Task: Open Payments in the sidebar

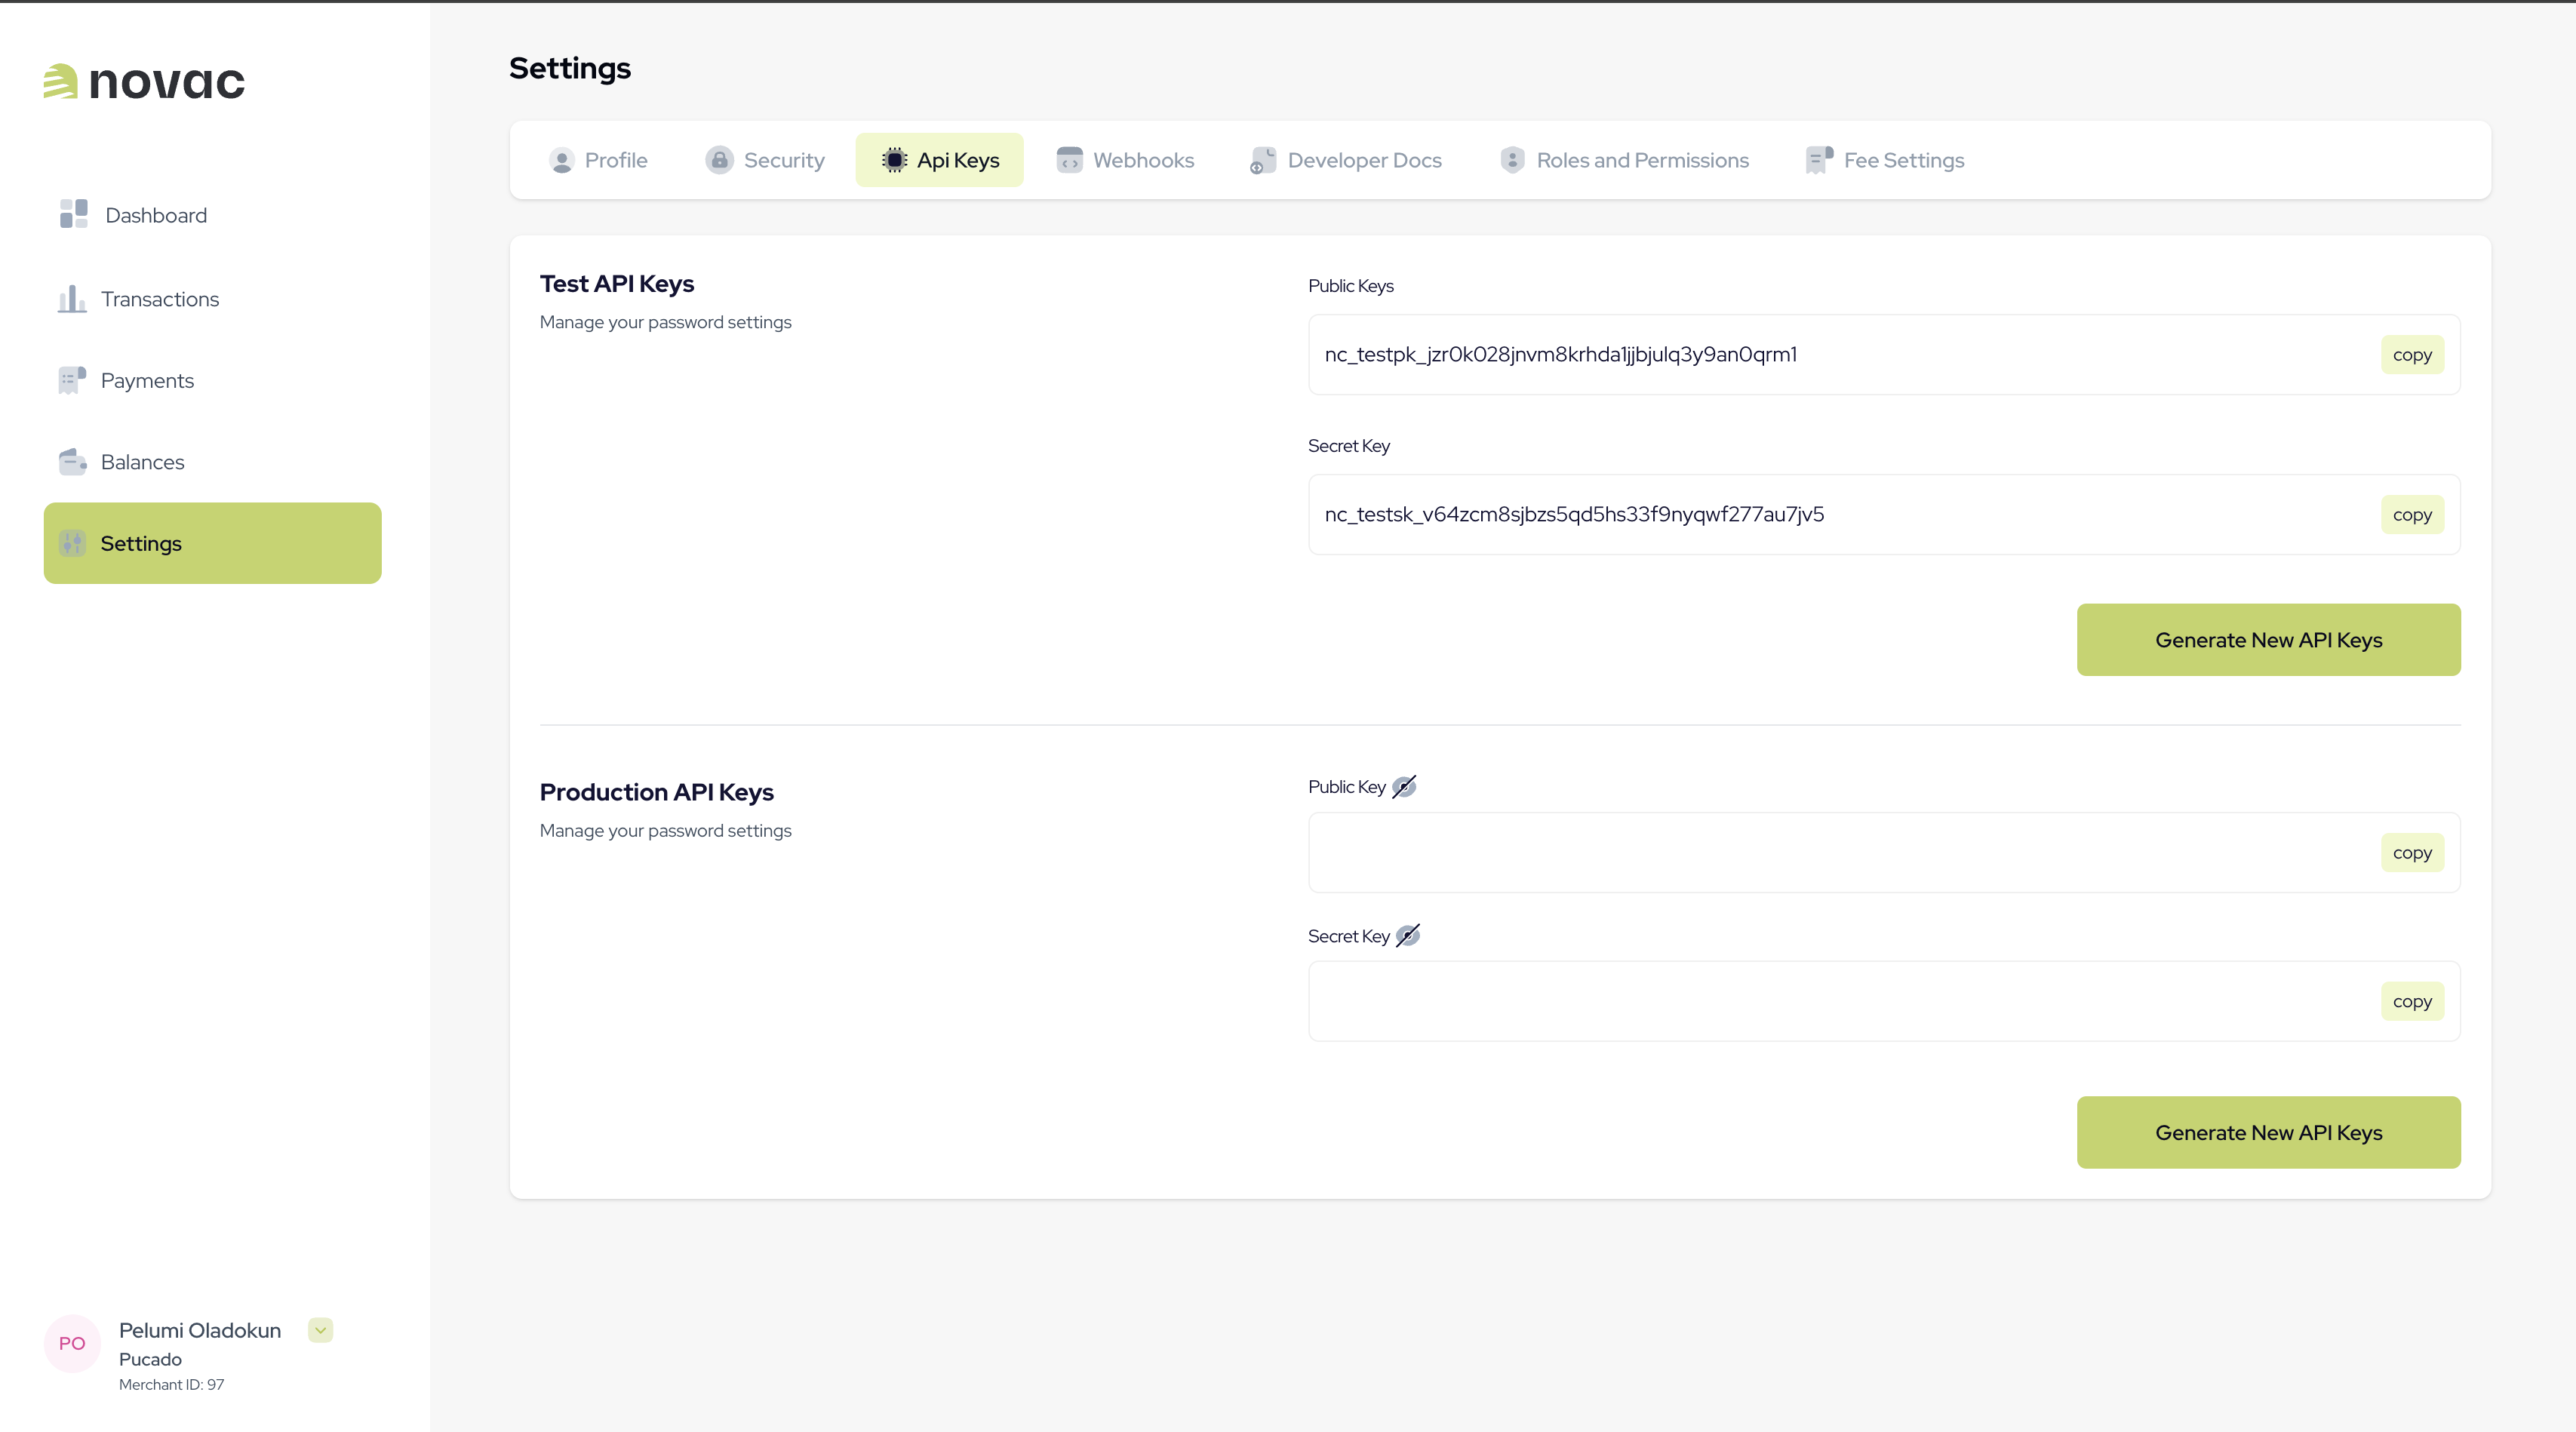Action: pyautogui.click(x=212, y=380)
